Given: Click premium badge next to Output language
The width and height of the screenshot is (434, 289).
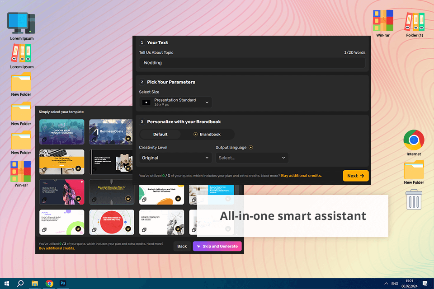Looking at the screenshot, I should [251, 147].
